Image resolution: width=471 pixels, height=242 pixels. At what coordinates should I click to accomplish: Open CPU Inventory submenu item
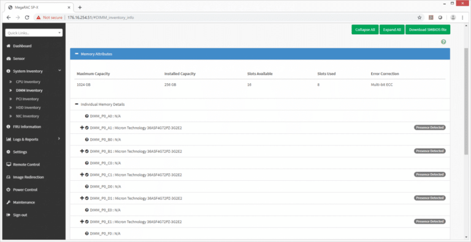pyautogui.click(x=28, y=82)
